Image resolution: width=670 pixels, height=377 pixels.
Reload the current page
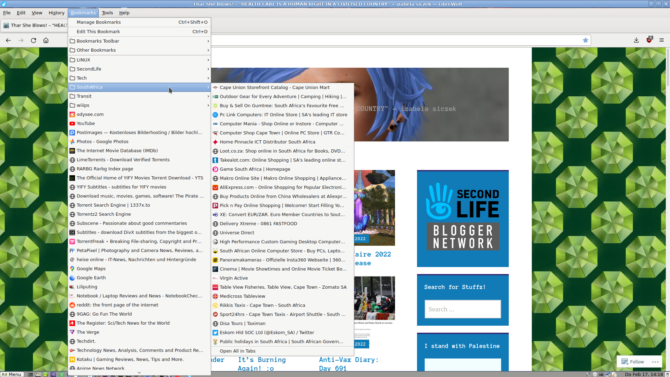tap(33, 40)
